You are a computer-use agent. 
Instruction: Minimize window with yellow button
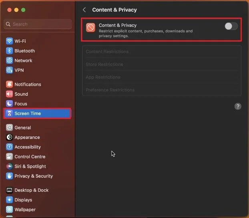click(x=16, y=10)
